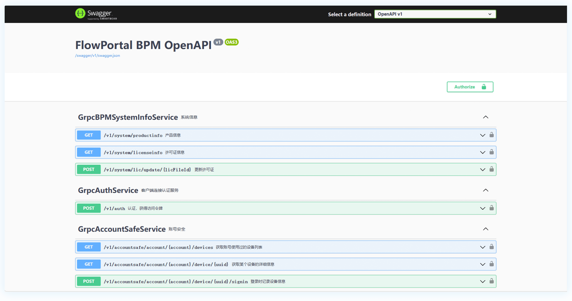Click the lock icon on the productinfo row
The width and height of the screenshot is (572, 301).
pyautogui.click(x=492, y=135)
